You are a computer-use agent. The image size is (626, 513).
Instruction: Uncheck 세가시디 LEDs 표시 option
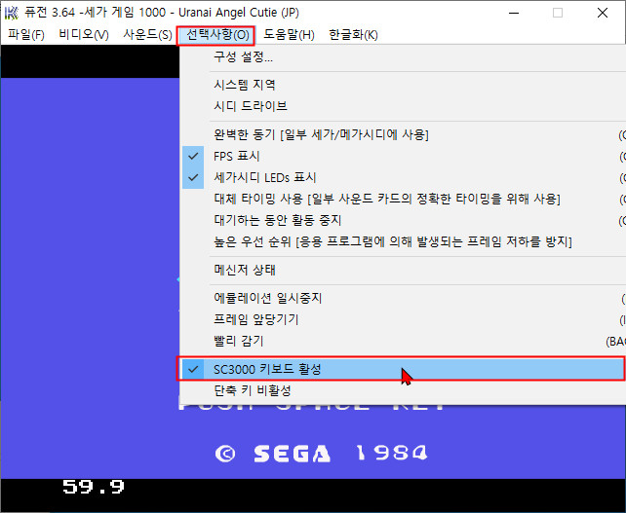pos(404,177)
